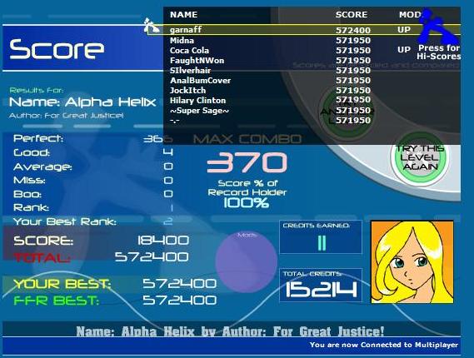This screenshot has height=358, width=474.
Task: Click the Total Credits 15214 box
Action: tap(321, 285)
